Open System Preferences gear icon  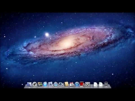pyautogui.click(x=87, y=84)
